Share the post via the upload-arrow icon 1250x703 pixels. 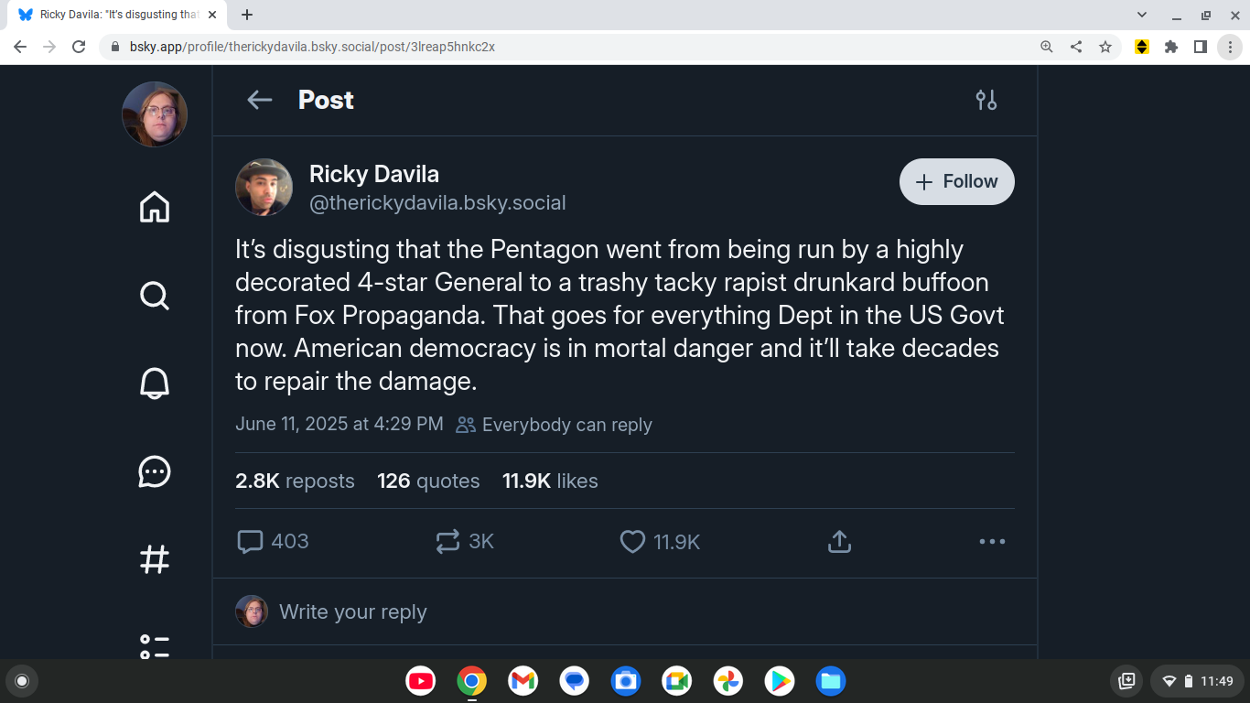tap(839, 542)
